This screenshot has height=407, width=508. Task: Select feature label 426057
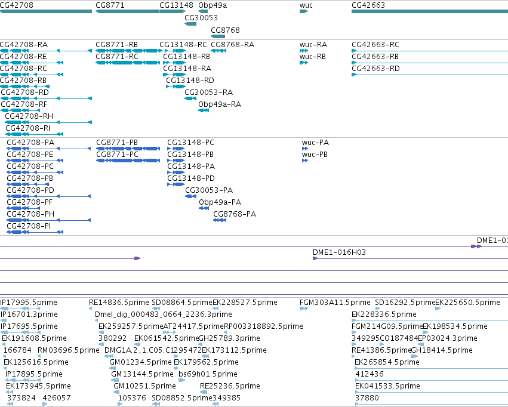57,397
